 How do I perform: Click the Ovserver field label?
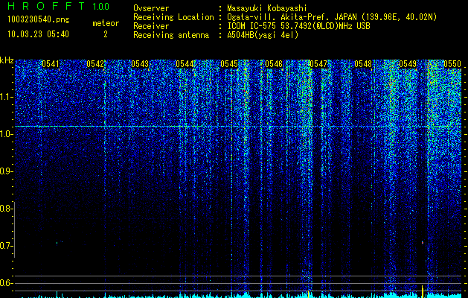(x=151, y=8)
